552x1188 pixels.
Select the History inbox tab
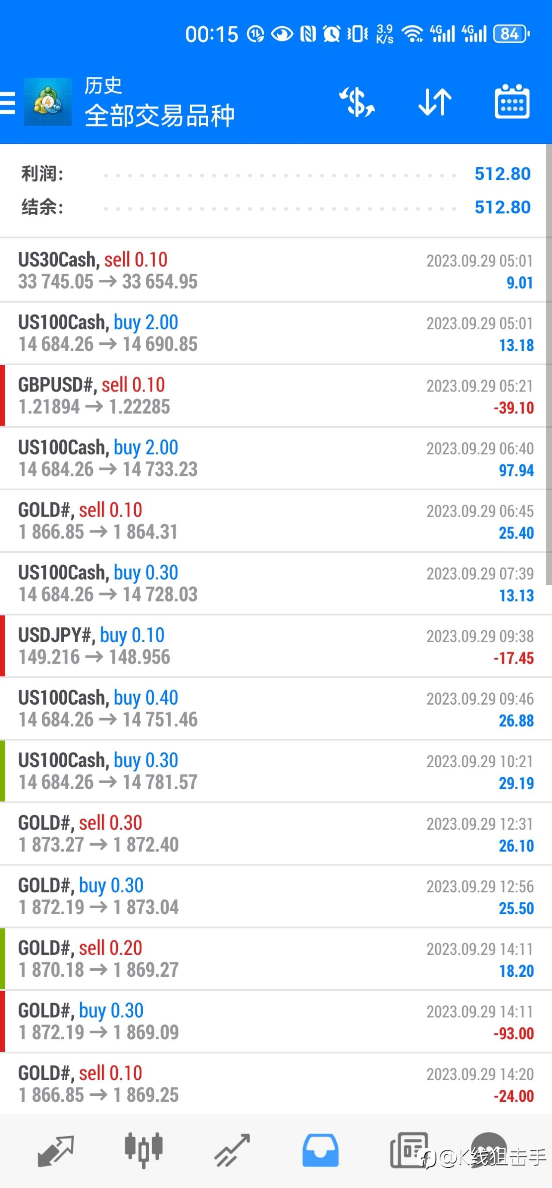tap(320, 1151)
